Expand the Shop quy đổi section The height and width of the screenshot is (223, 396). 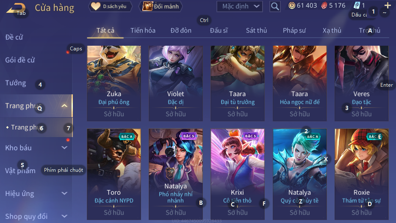(64, 216)
